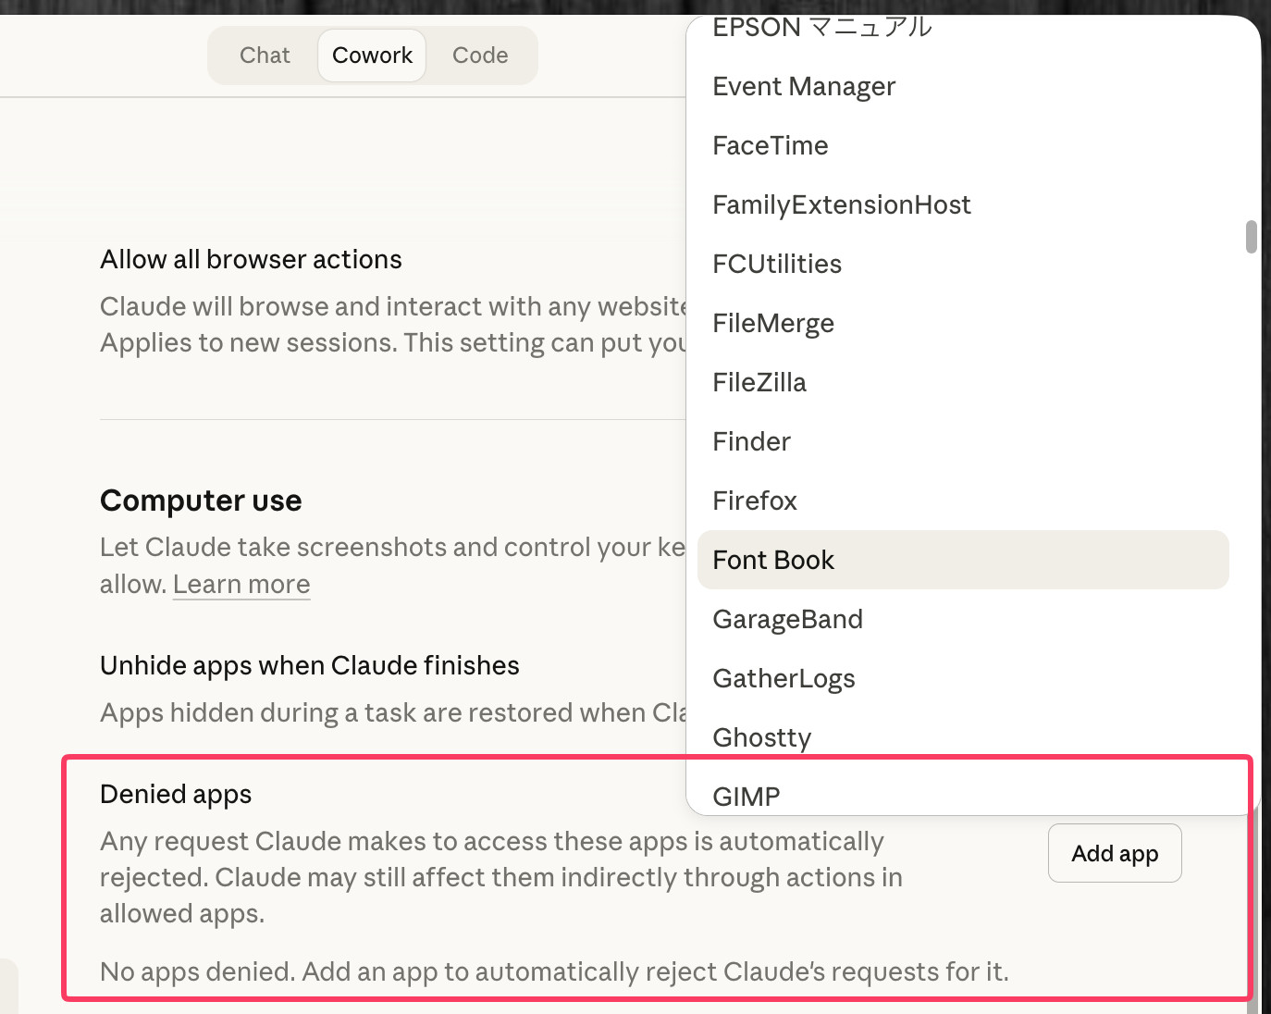Viewport: 1271px width, 1014px height.
Task: Switch to the Code tab
Action: [480, 55]
